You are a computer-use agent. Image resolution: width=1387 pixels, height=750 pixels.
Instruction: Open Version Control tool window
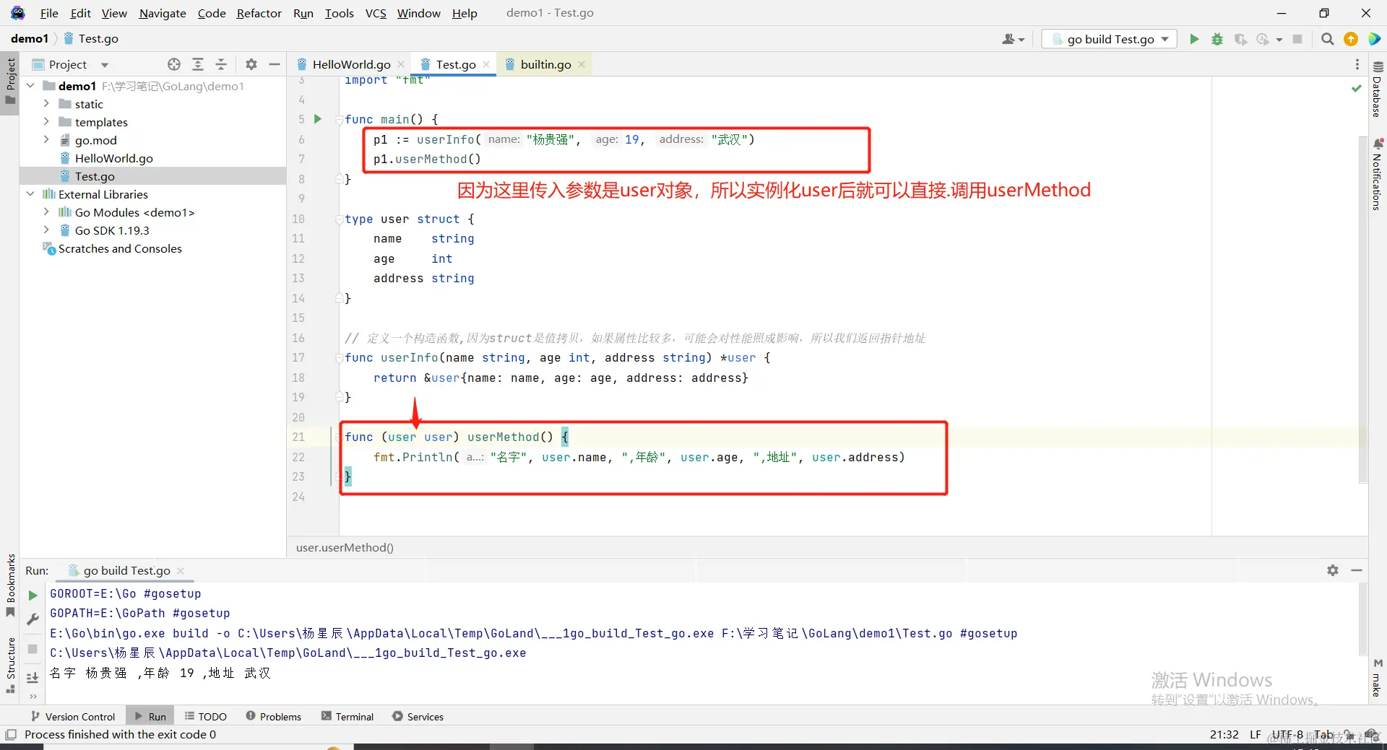click(x=73, y=716)
